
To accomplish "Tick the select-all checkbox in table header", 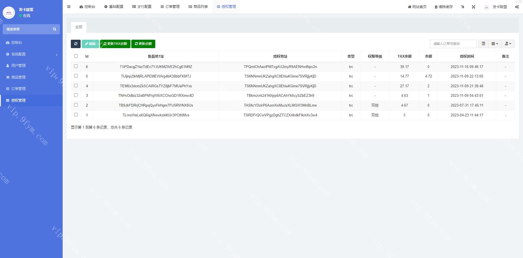I will click(76, 56).
